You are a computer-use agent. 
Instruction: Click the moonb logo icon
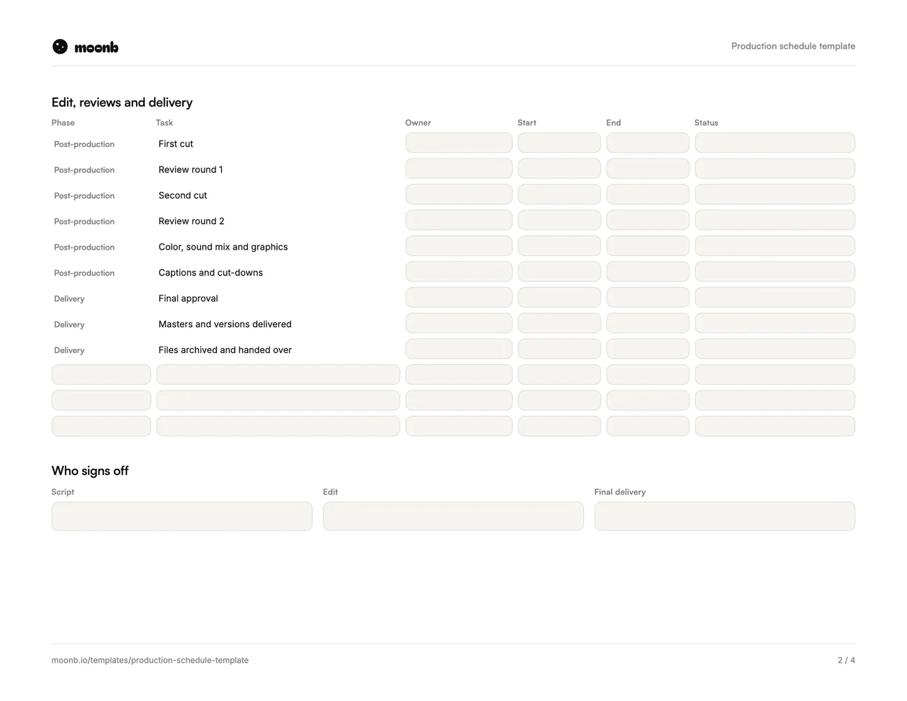[x=60, y=47]
